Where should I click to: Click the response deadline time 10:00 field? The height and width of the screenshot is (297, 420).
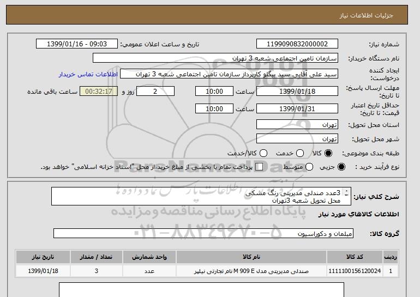(214, 91)
